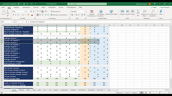Open the Formeln ribbon tab

pyautogui.click(x=36, y=7)
